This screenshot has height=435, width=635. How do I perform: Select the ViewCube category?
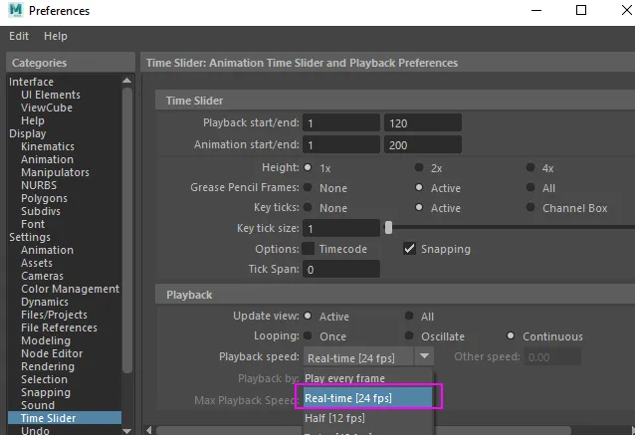(47, 108)
